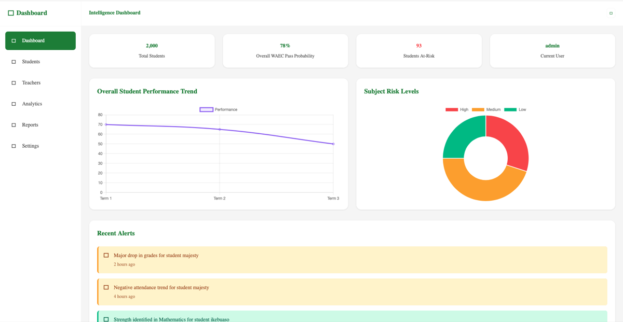Click the Intelligence Dashboard heading link
This screenshot has height=322, width=623.
tap(114, 12)
